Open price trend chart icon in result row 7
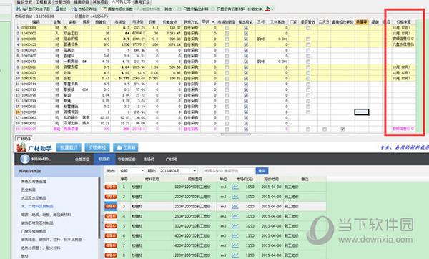The height and width of the screenshot is (259, 429). coord(235,245)
